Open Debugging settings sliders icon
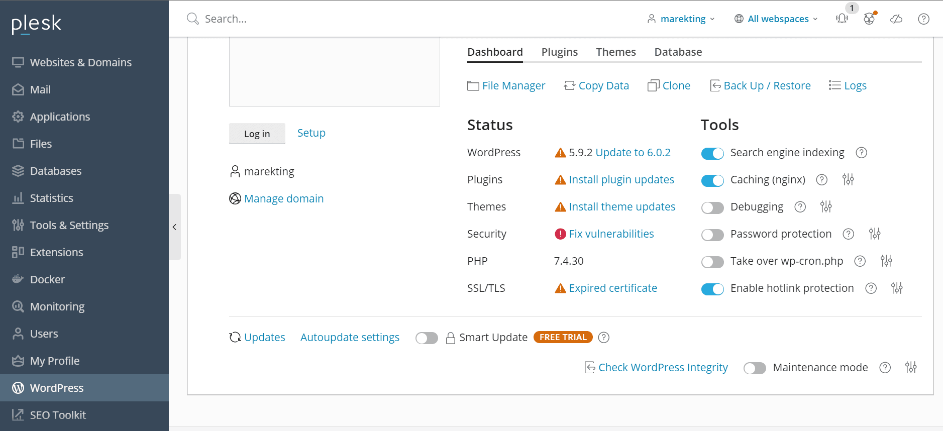This screenshot has height=431, width=943. pyautogui.click(x=826, y=207)
